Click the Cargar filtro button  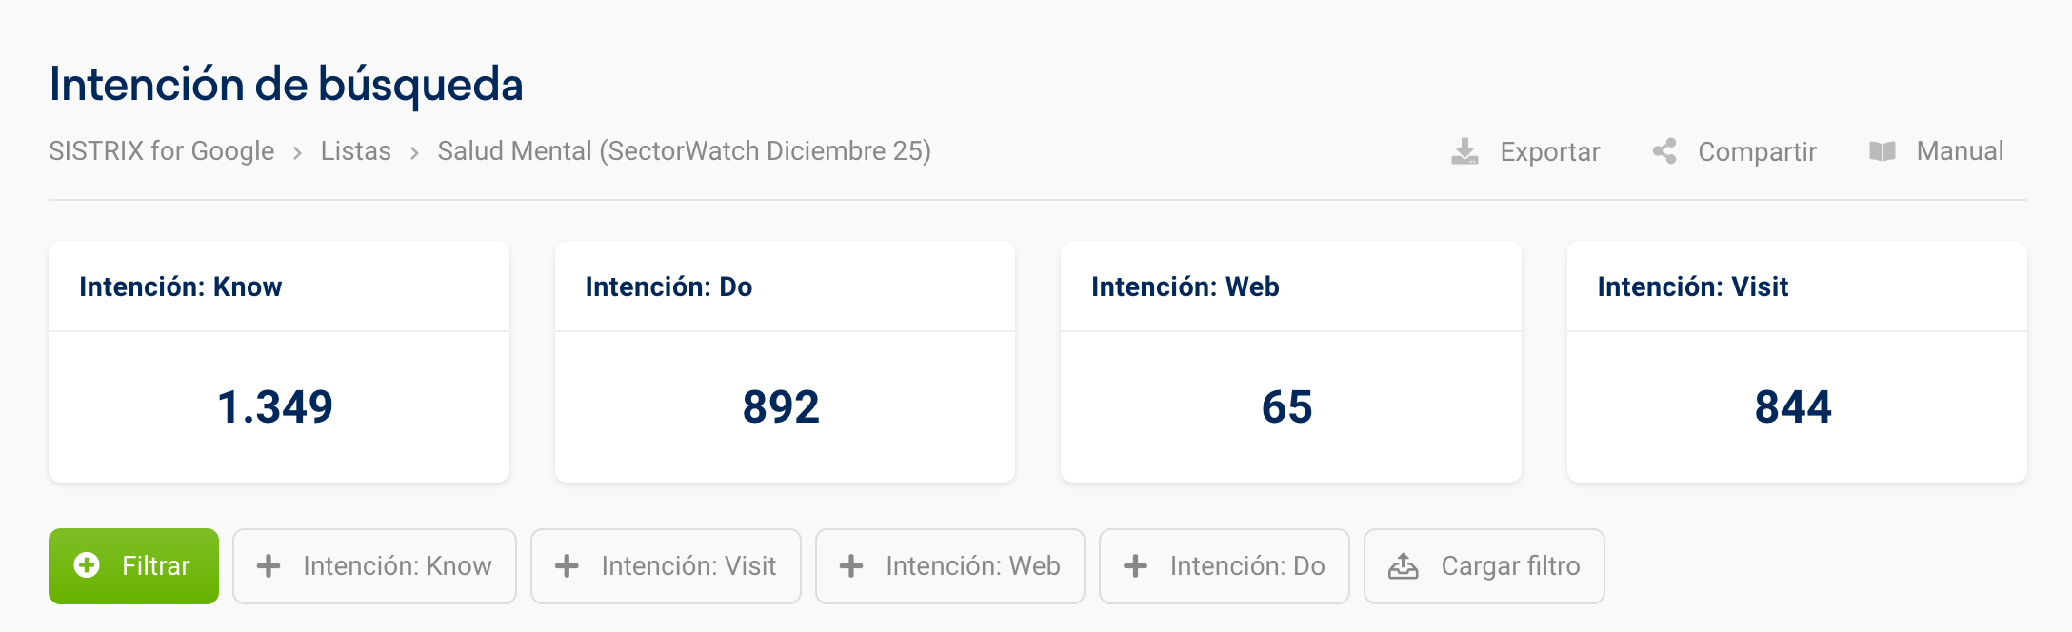1484,566
